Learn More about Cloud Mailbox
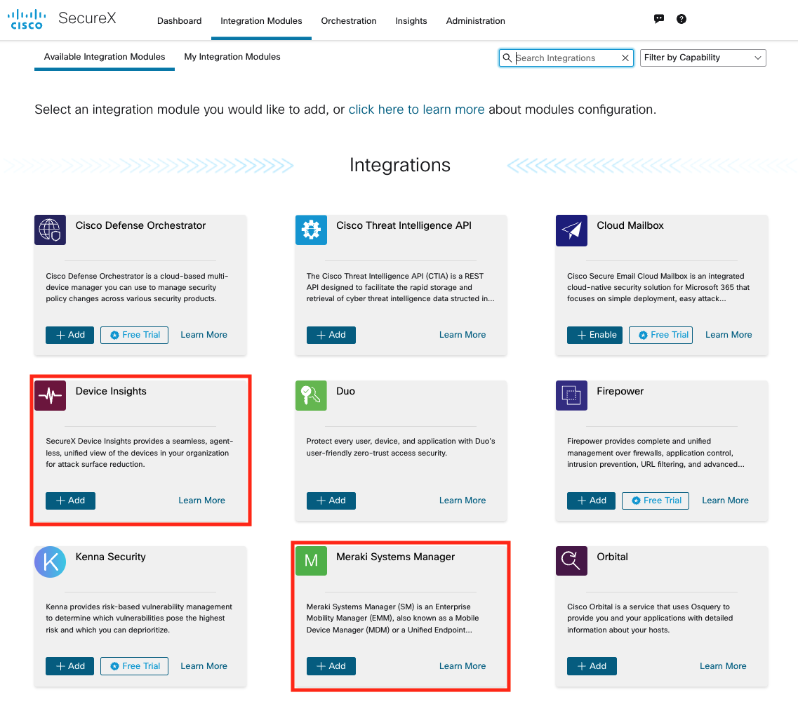Viewport: 798px width, 702px height. pos(729,335)
